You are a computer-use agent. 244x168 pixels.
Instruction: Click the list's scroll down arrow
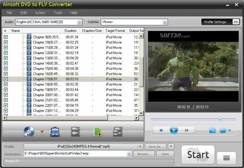point(141,113)
